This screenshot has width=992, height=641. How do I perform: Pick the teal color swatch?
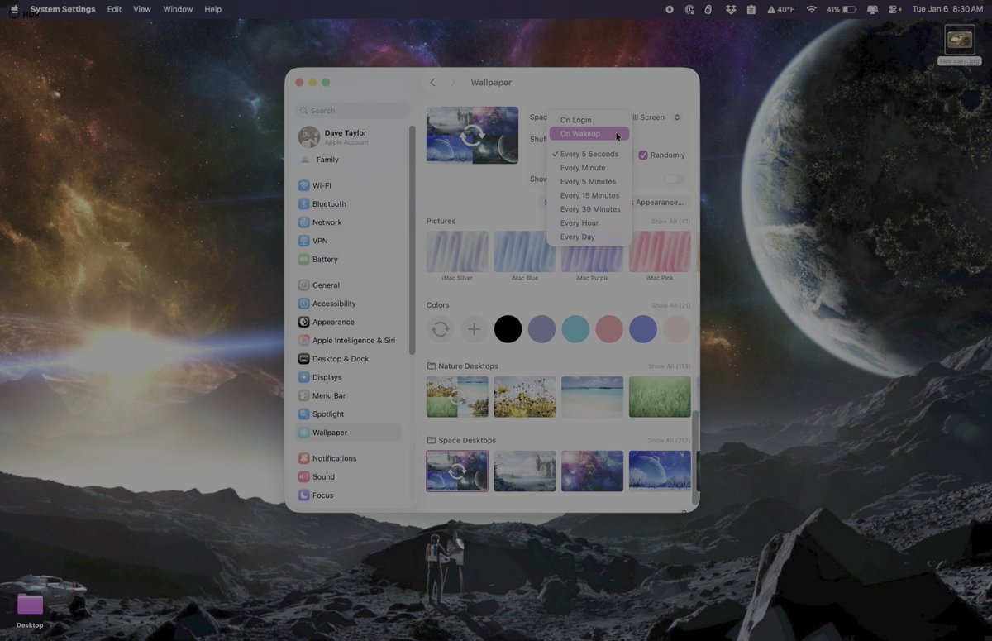575,328
